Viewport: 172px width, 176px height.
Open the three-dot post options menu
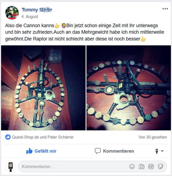[x=165, y=9]
